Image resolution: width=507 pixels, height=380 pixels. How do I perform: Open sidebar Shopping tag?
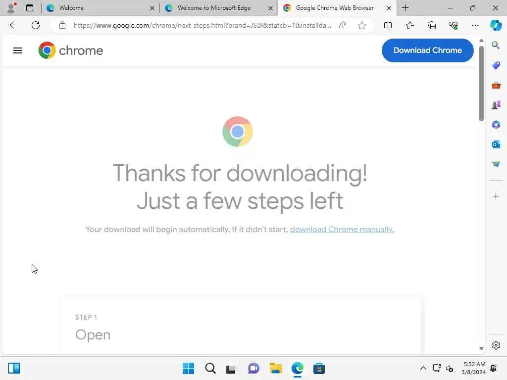pos(496,65)
